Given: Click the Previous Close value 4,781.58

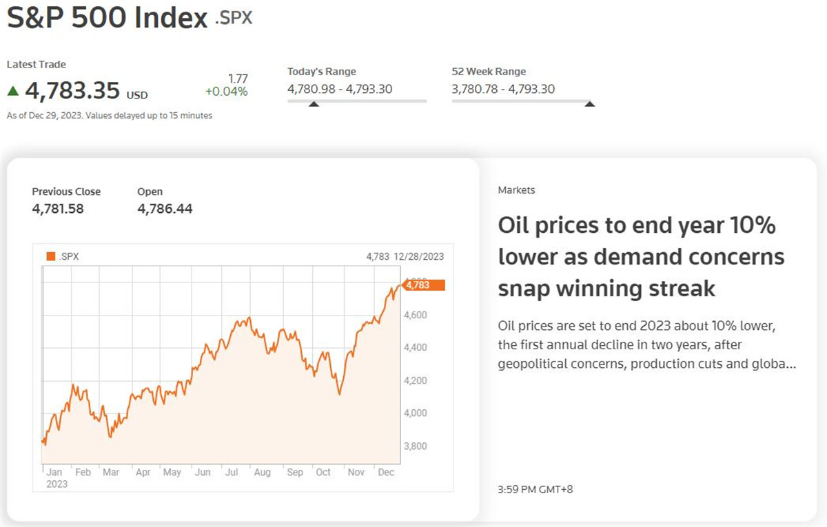Looking at the screenshot, I should tap(58, 208).
